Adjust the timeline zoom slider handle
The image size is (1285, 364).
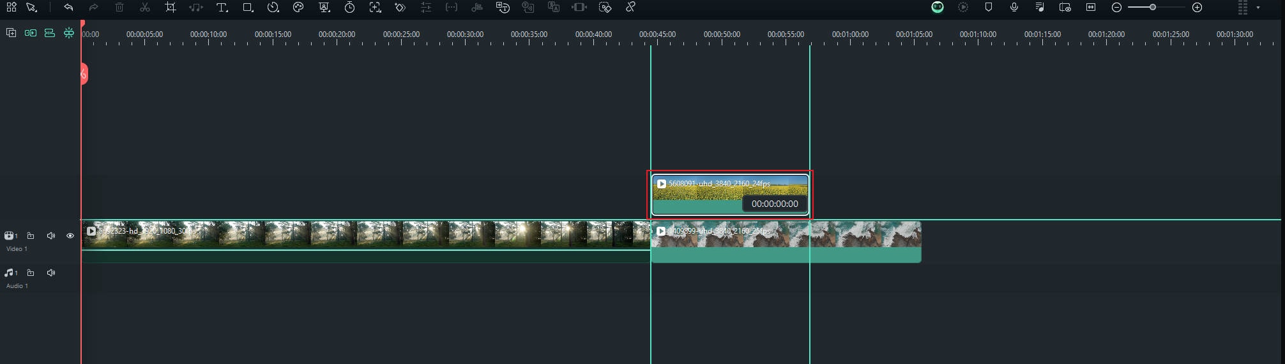coord(1153,7)
